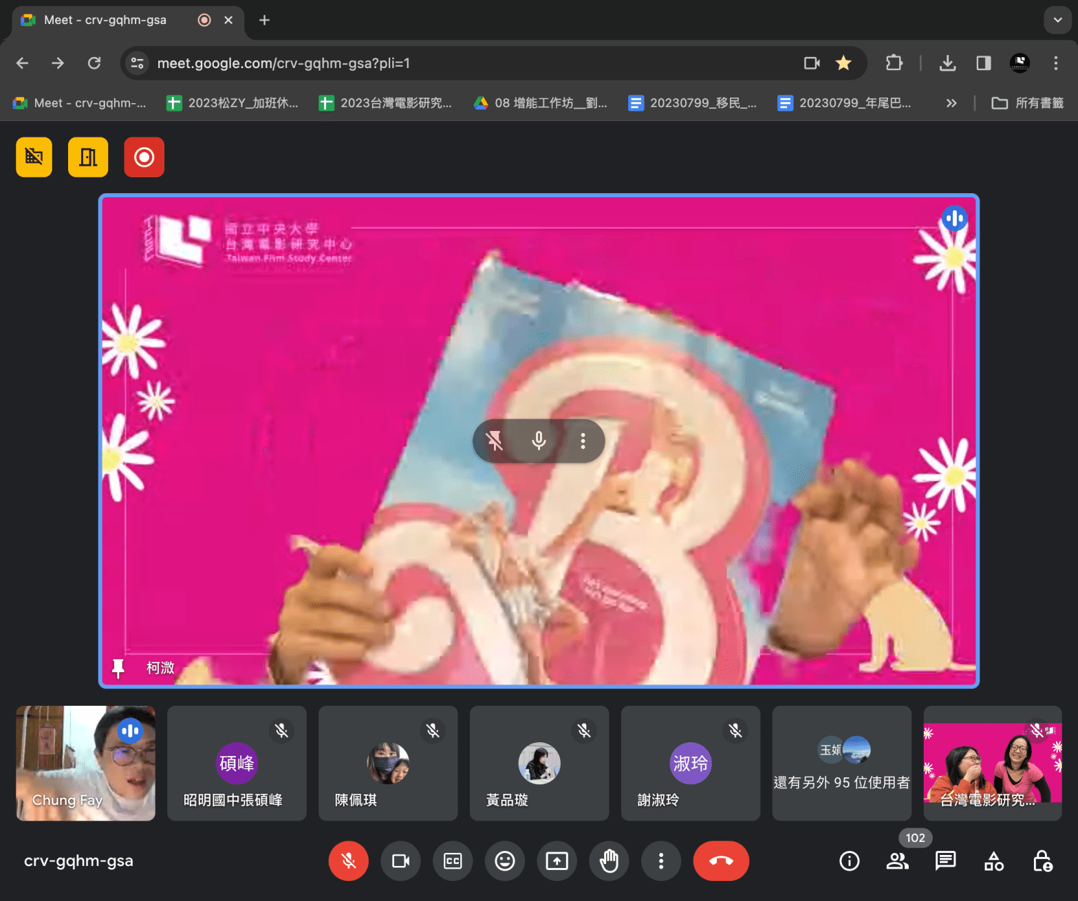
Task: Click the red record extension button
Action: click(x=144, y=157)
